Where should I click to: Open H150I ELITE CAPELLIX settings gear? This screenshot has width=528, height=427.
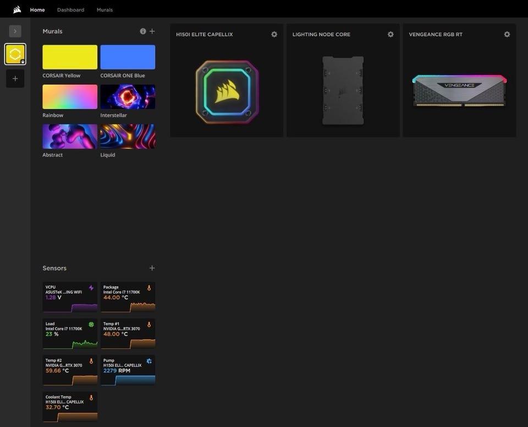click(274, 34)
